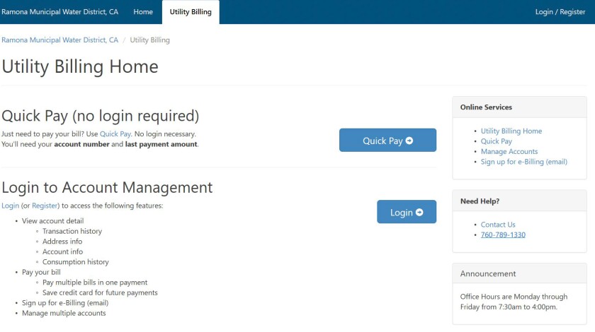Image resolution: width=595 pixels, height=332 pixels.
Task: Click the inline Quick Pay text link
Action: 115,134
